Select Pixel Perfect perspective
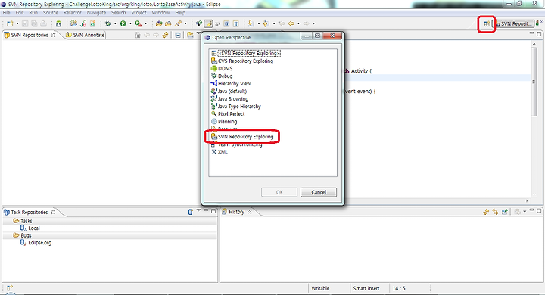Screen dimensions: 545x295 click(x=228, y=114)
